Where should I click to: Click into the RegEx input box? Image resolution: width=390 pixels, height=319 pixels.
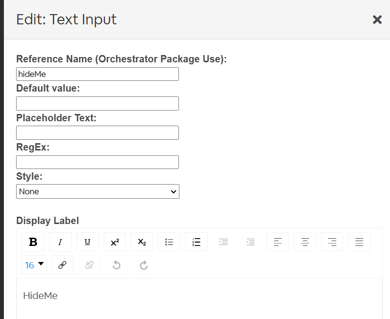coord(97,162)
